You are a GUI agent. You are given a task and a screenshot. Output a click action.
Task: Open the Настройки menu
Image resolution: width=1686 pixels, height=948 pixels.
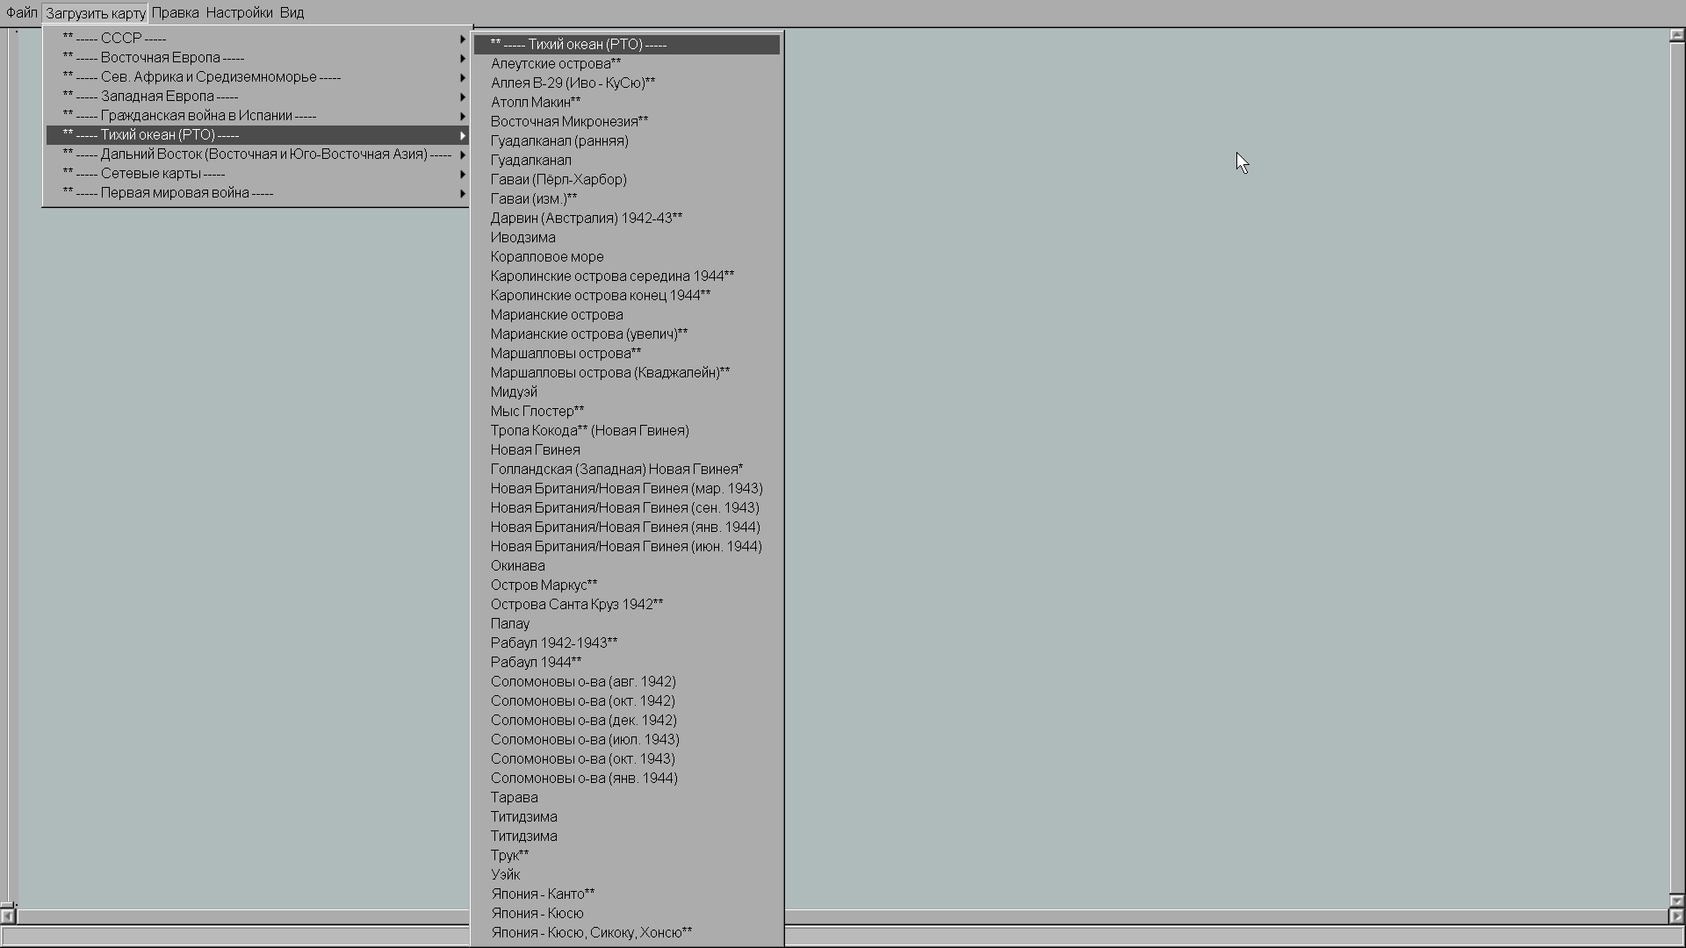(x=239, y=13)
